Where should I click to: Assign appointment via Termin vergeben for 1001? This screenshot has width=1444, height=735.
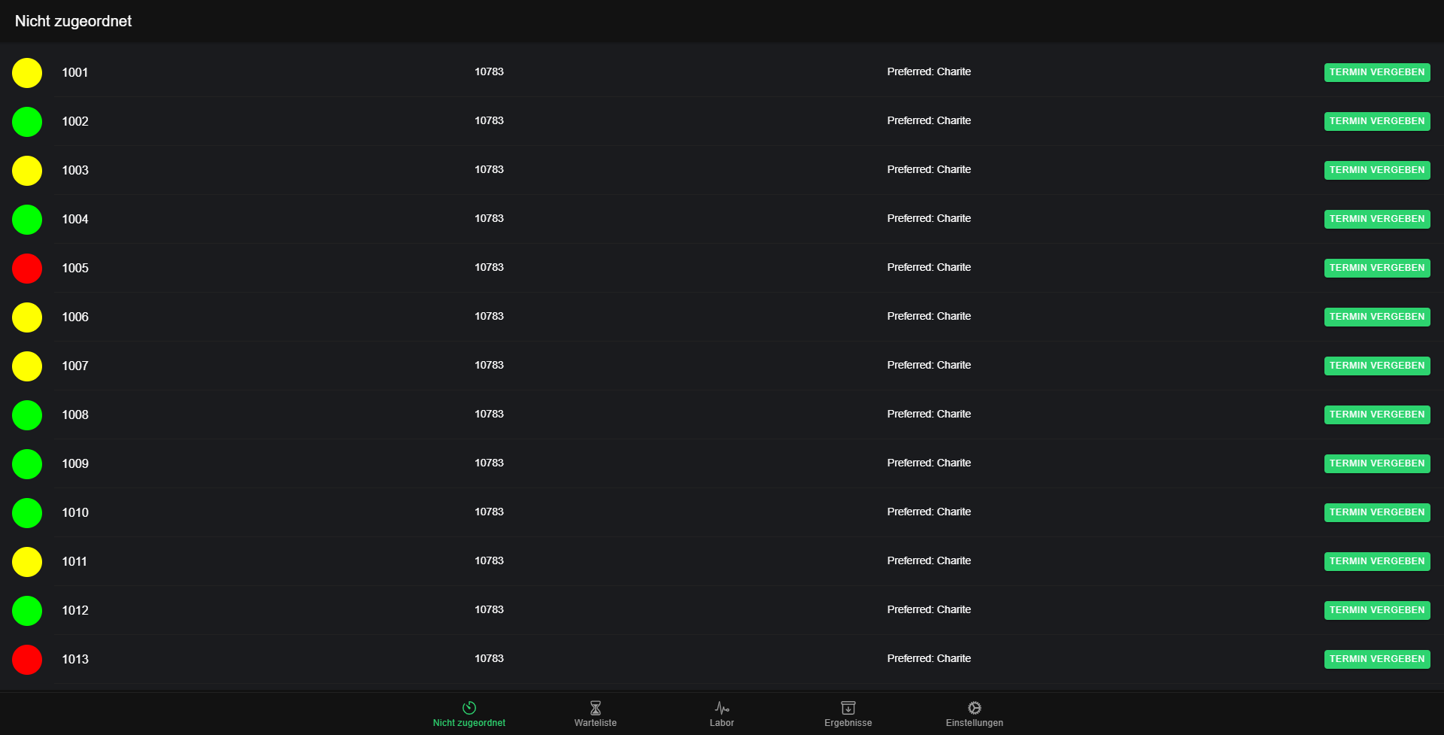pyautogui.click(x=1377, y=72)
